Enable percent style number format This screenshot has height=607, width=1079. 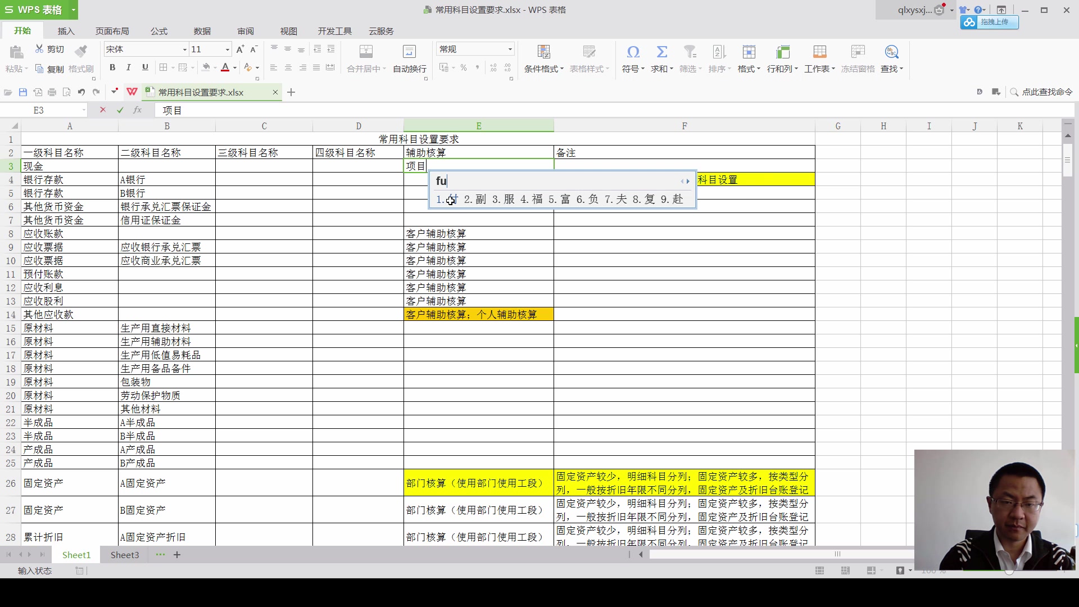tap(463, 67)
